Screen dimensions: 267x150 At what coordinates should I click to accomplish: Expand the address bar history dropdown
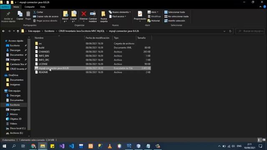224,31
